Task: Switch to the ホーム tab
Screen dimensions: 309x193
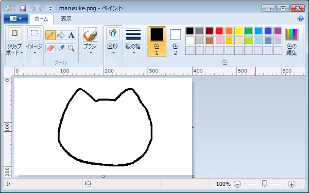Action: click(41, 19)
